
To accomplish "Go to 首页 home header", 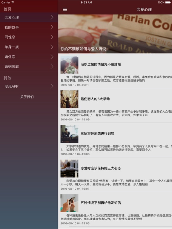I will click(7, 9).
